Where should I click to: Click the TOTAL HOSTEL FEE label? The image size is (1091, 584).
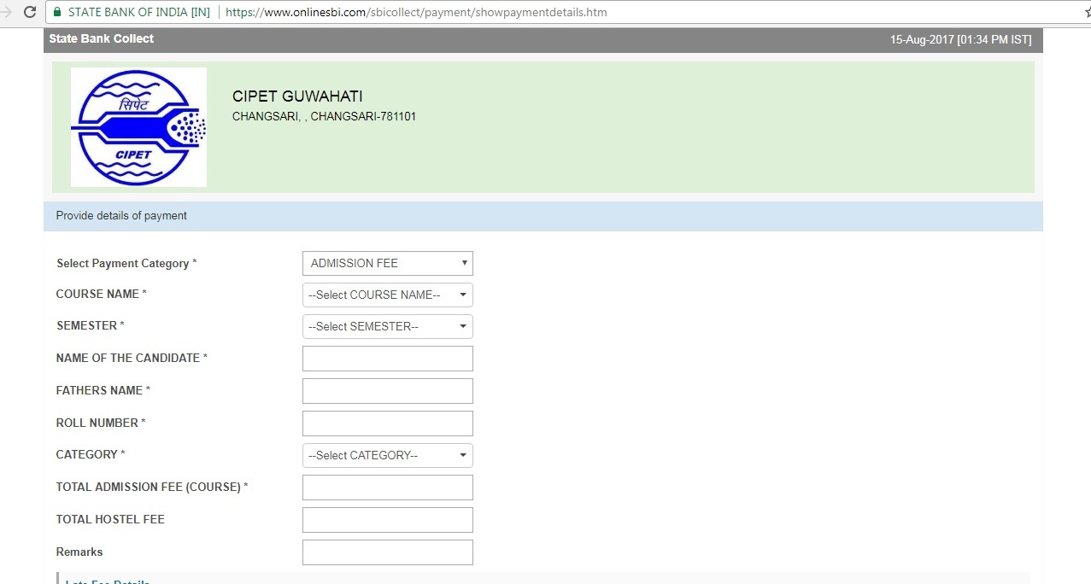click(110, 519)
